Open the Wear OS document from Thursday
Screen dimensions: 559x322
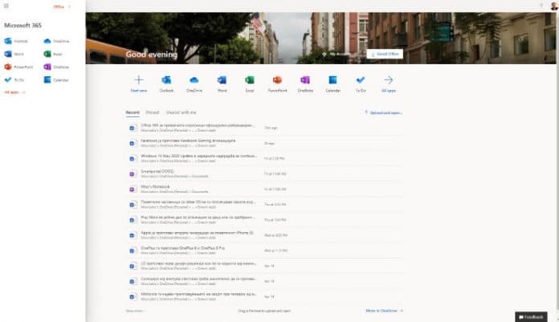[264, 204]
